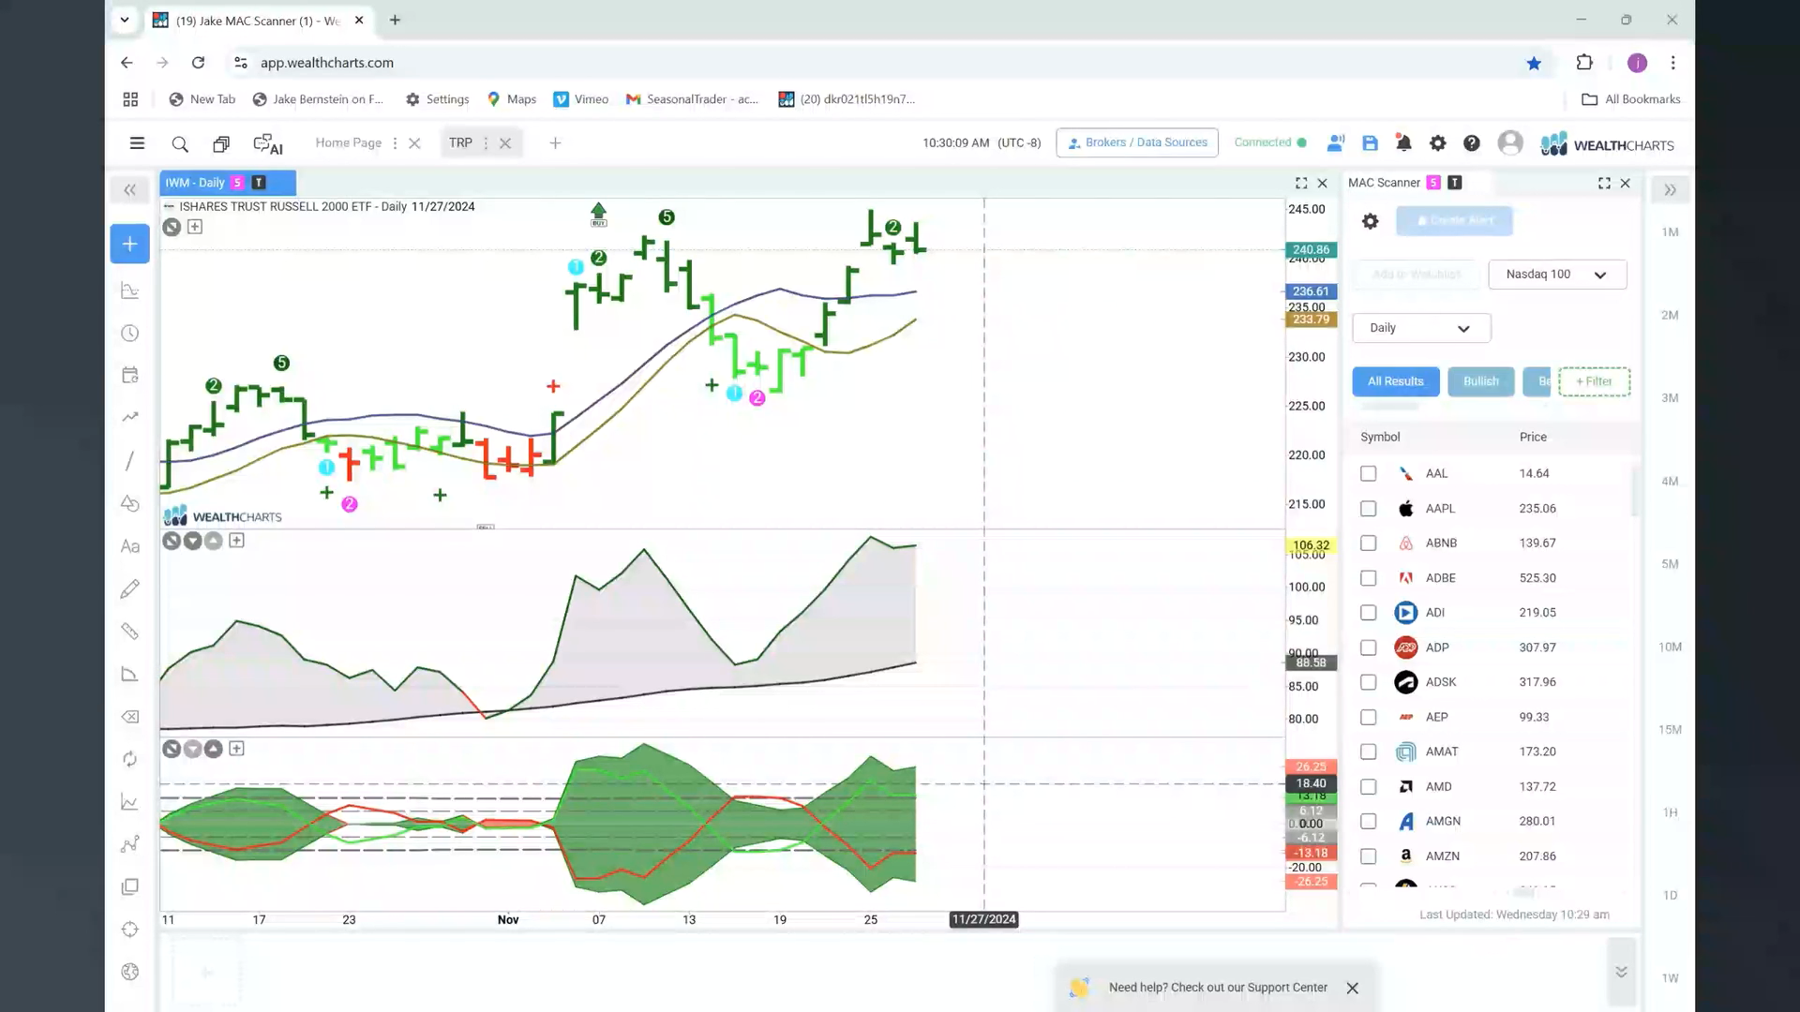Launch the AI chat assistant
1800x1012 pixels.
tap(268, 144)
